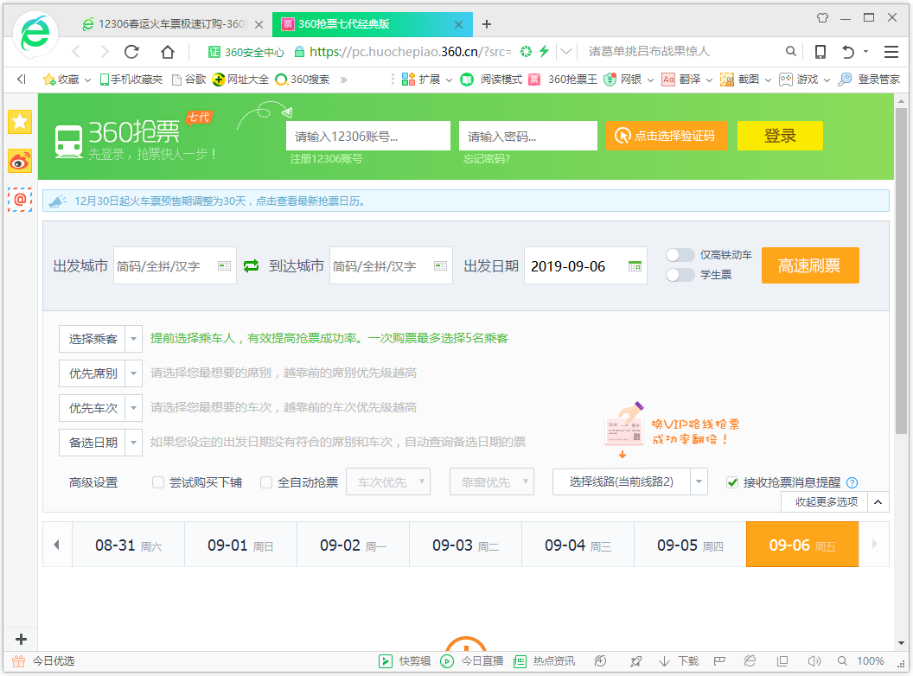913x676 pixels.
Task: Open the 优先席别 dropdown
Action: (133, 373)
